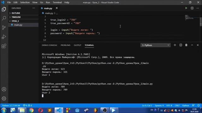Expand the TIMELINE section
Viewport: 202px width, 113px height.
pyautogui.click(x=23, y=17)
